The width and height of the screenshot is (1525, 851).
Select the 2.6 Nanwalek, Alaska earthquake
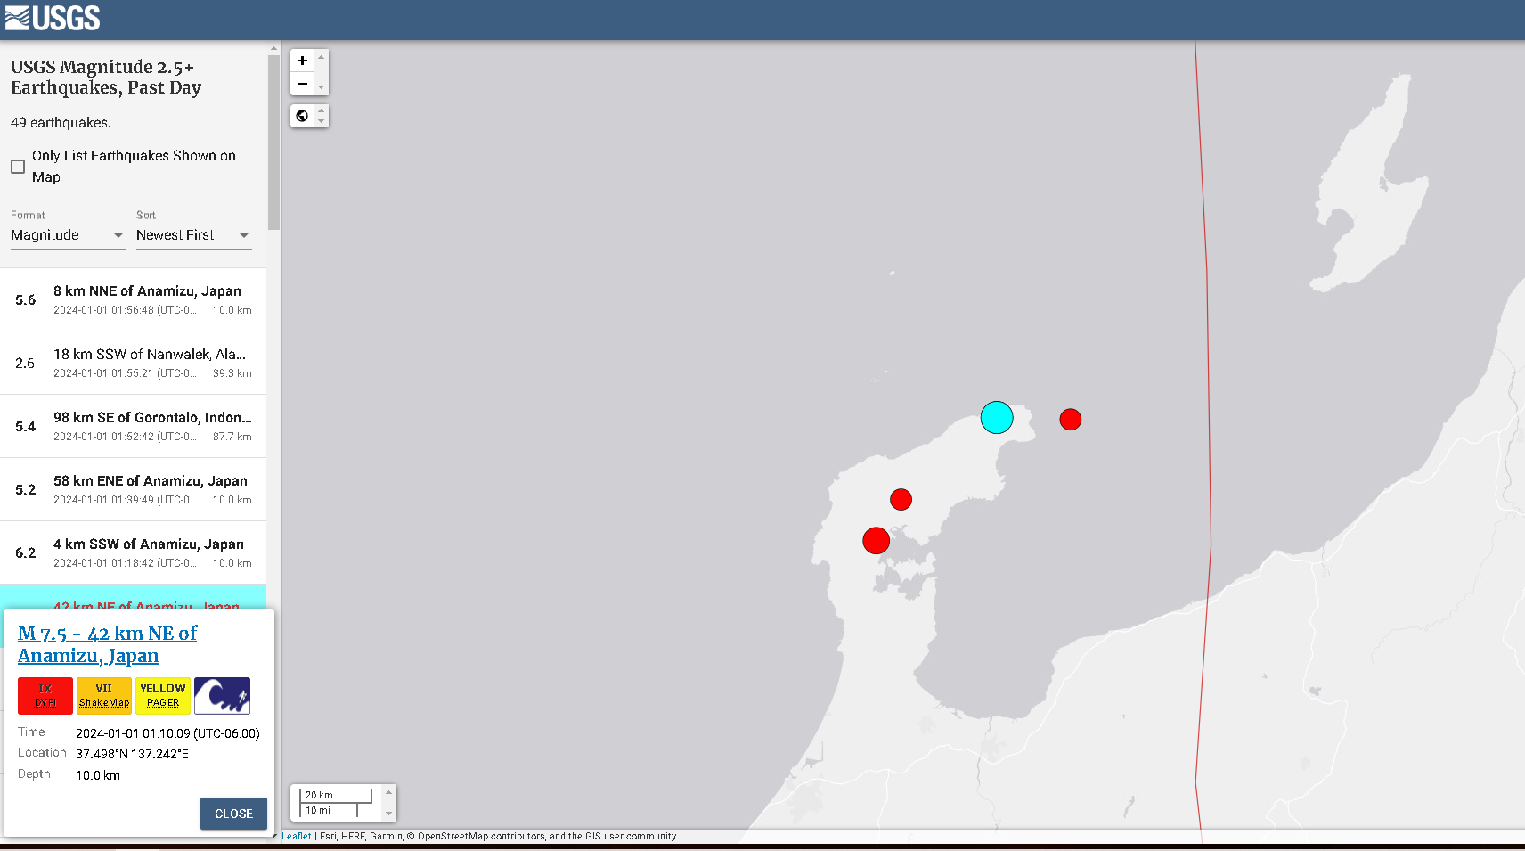pyautogui.click(x=134, y=363)
